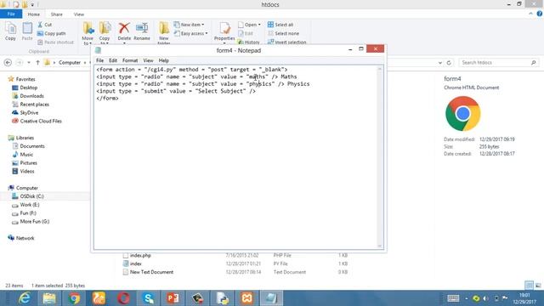Click Select all in ribbon

(x=280, y=25)
